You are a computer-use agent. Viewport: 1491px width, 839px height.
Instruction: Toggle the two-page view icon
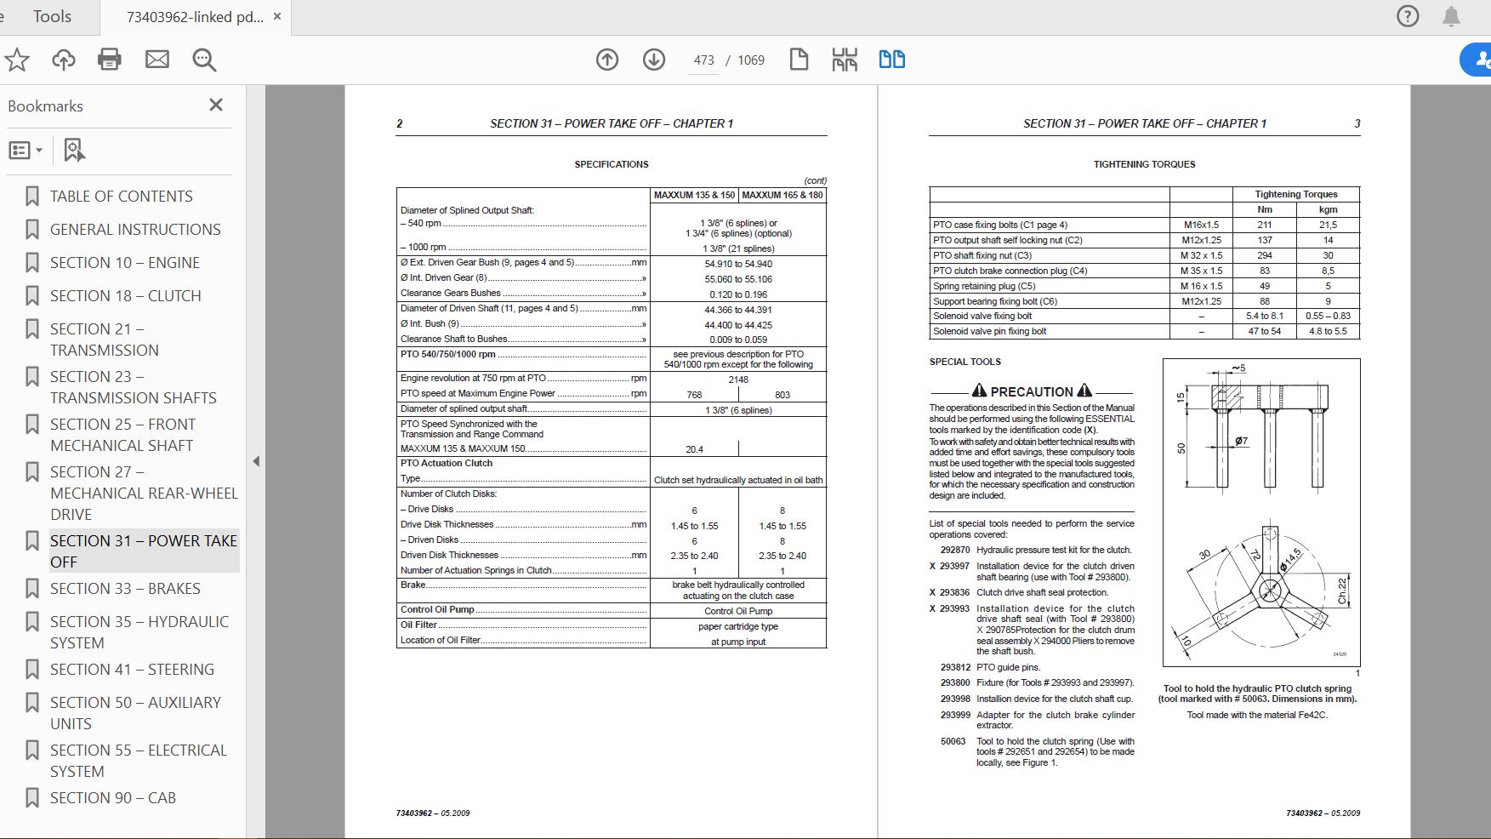[x=892, y=60]
